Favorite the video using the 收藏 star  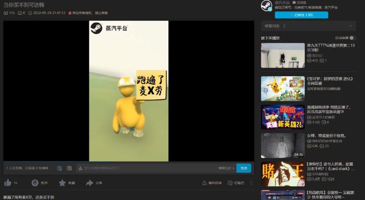[62, 183]
